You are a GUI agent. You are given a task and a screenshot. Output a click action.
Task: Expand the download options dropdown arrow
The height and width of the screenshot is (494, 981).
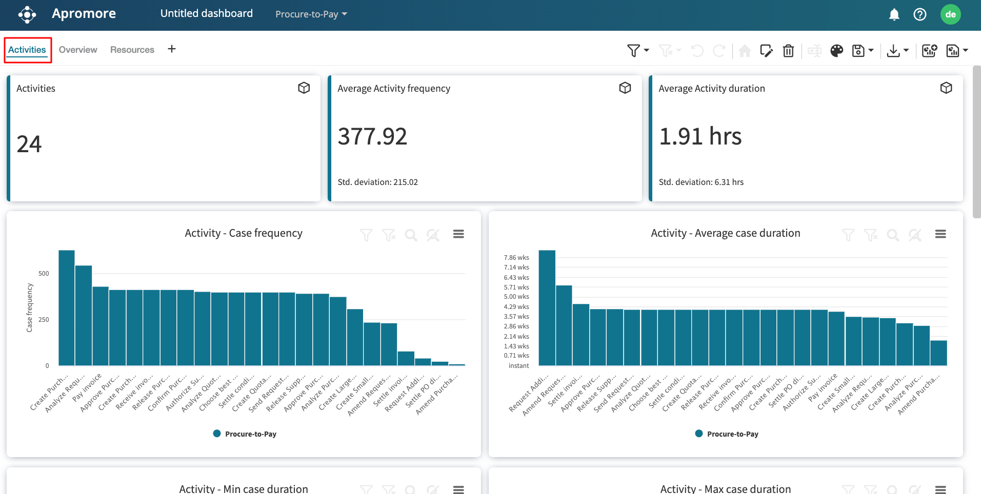(906, 51)
